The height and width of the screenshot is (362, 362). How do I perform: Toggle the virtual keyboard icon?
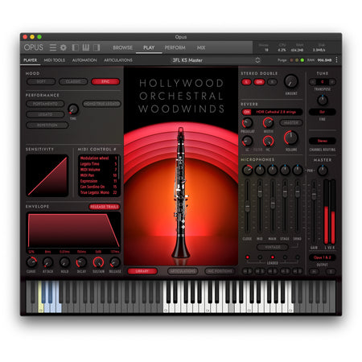tap(86, 47)
